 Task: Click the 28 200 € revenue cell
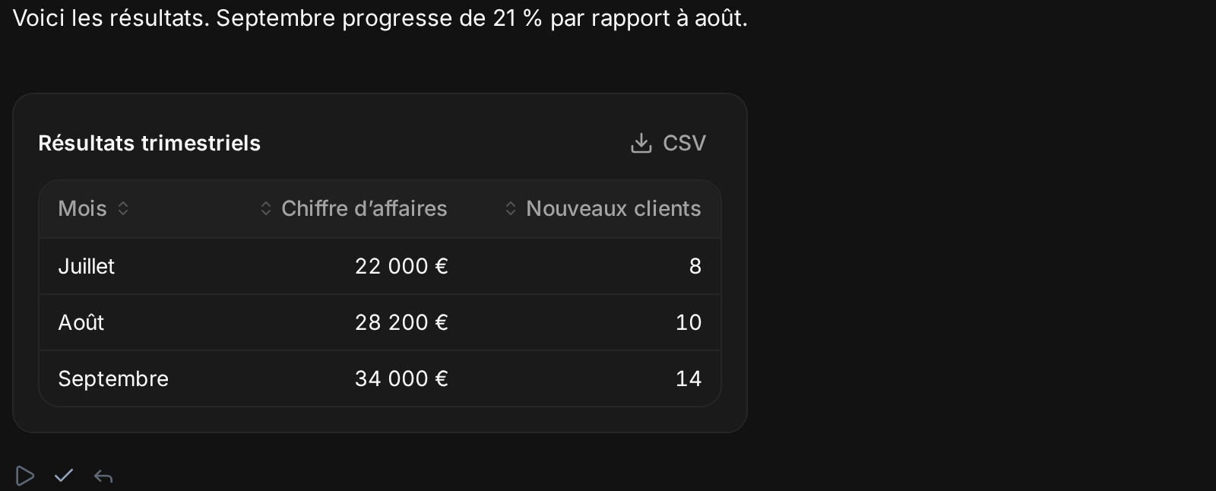401,322
